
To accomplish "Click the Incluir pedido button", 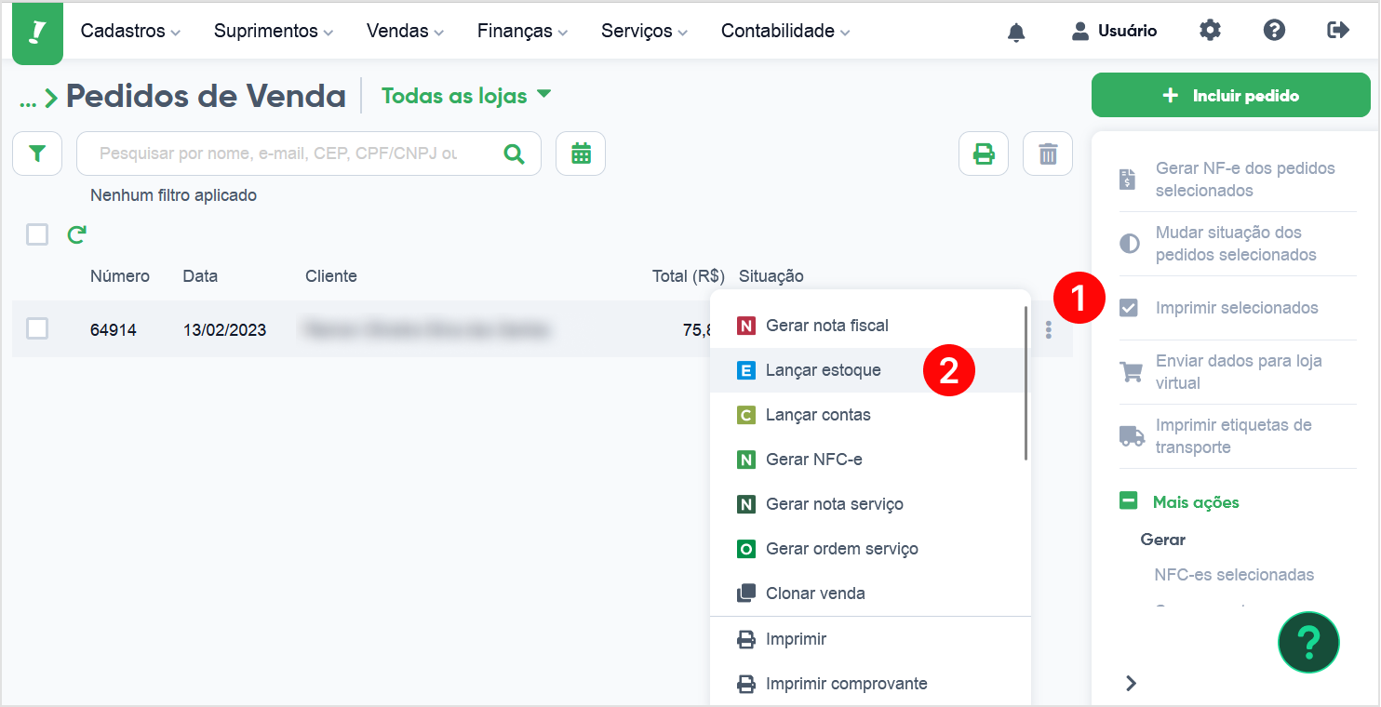I will [x=1230, y=95].
